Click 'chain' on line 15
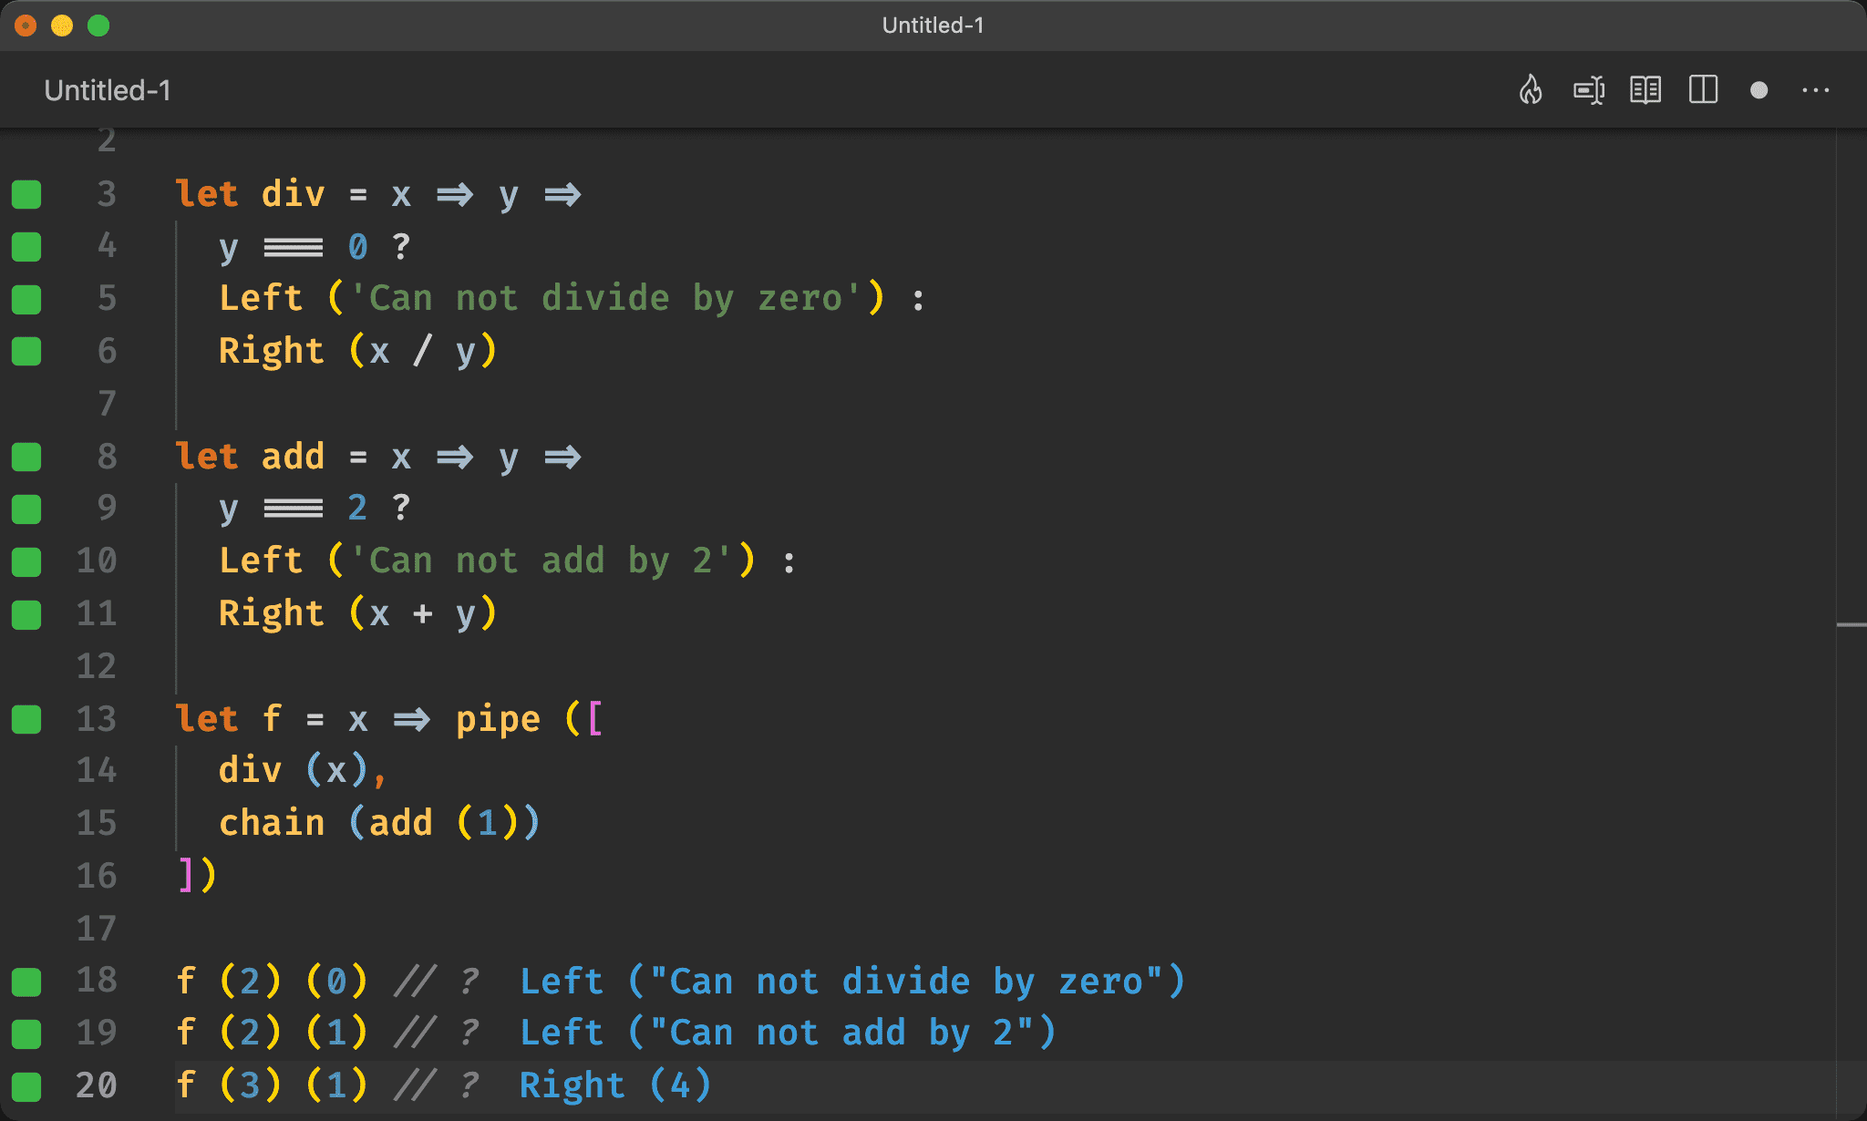 point(272,824)
